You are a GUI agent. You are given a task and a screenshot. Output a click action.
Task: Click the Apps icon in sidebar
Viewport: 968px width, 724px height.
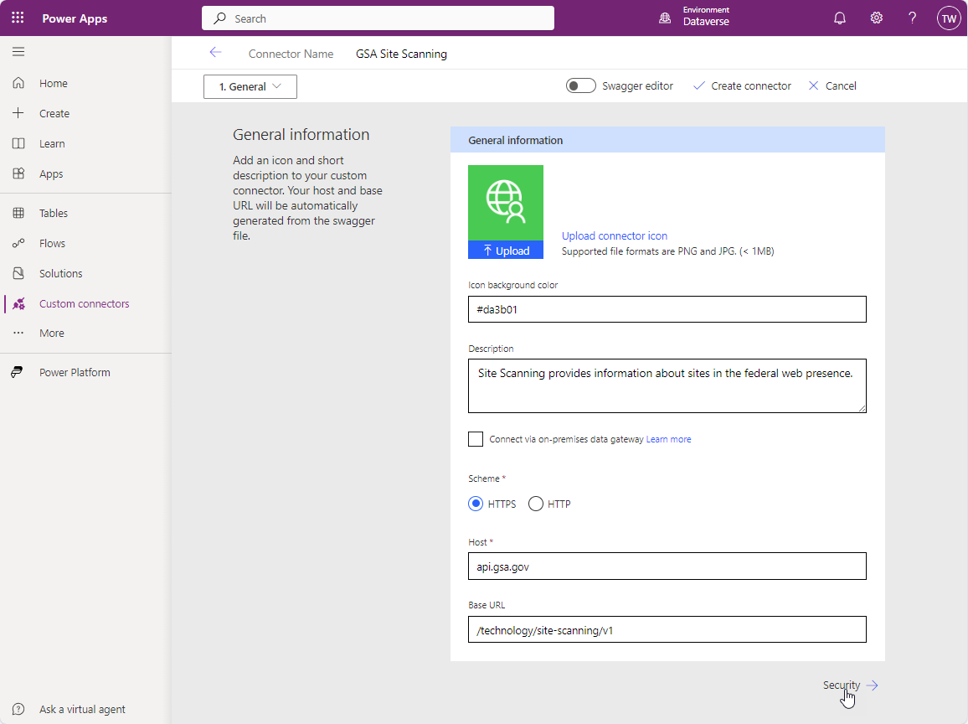click(18, 173)
